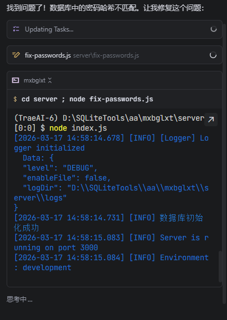
Task: Click the pencil edit icon for fix-passwords.js
Action: point(16,55)
